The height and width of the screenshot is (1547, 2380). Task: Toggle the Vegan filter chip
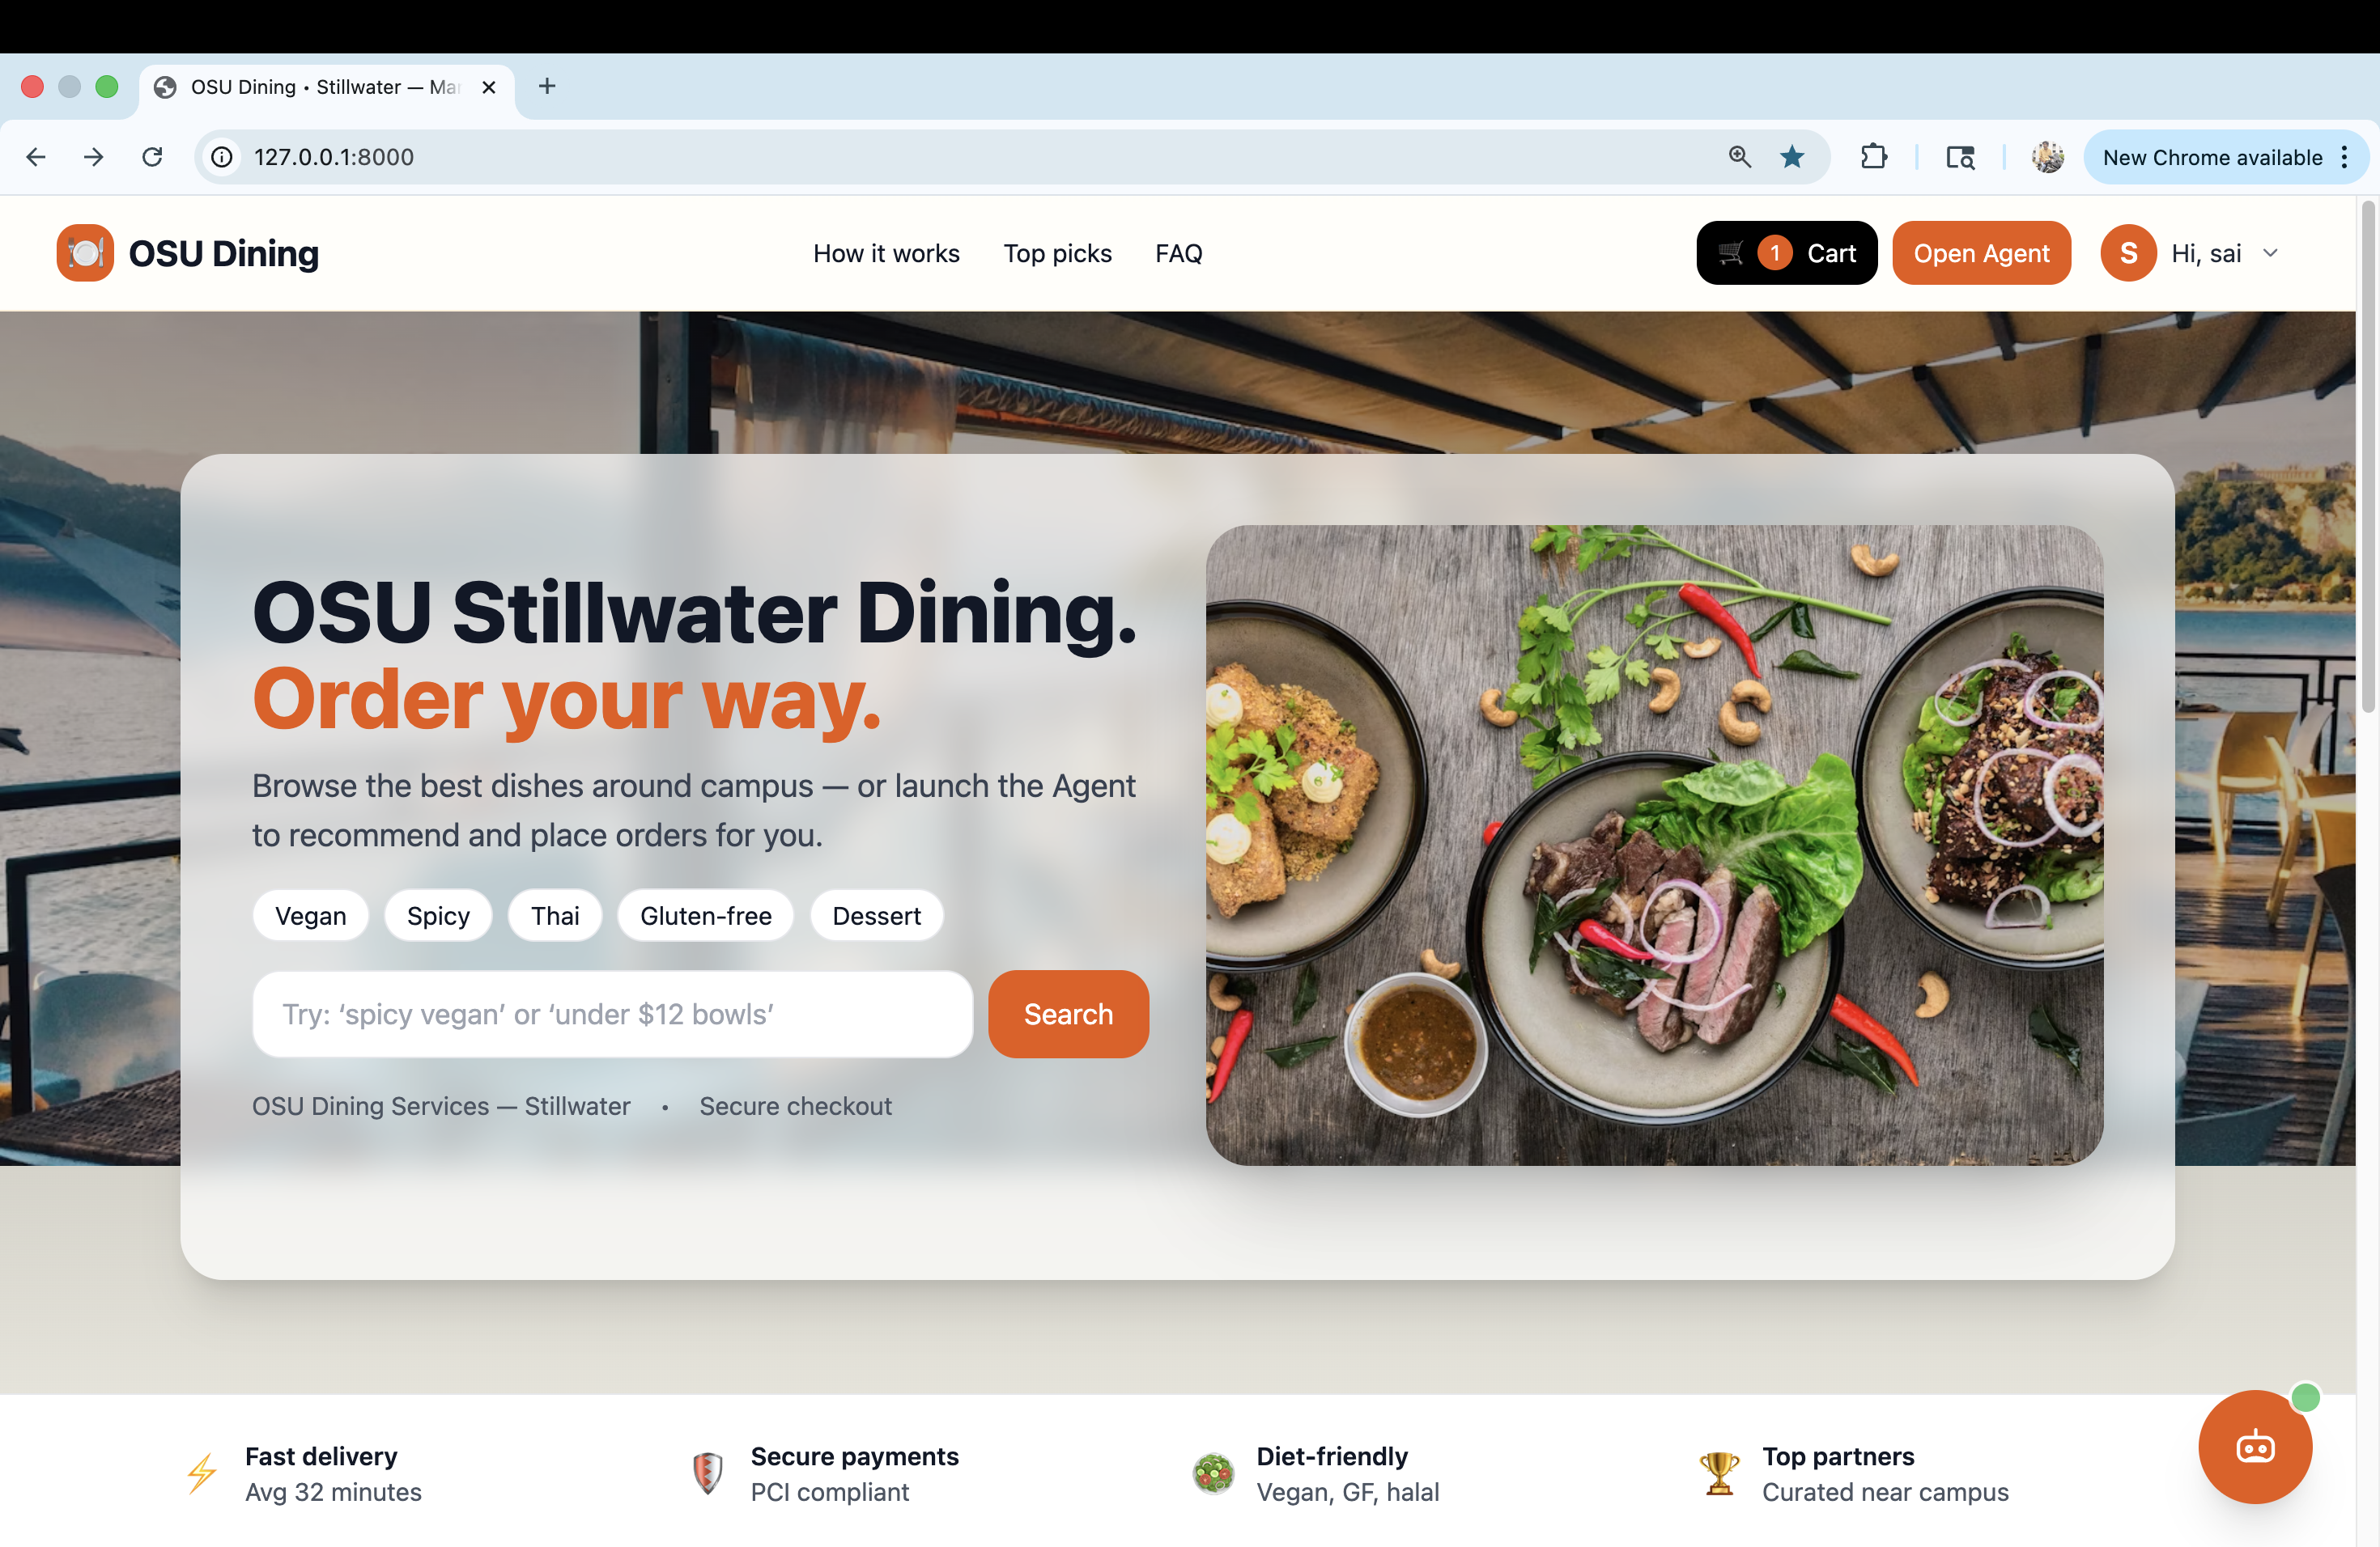(x=310, y=915)
